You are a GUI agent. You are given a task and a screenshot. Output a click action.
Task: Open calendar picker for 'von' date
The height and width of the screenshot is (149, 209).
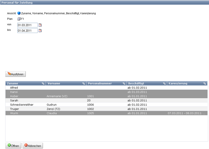pos(40,25)
